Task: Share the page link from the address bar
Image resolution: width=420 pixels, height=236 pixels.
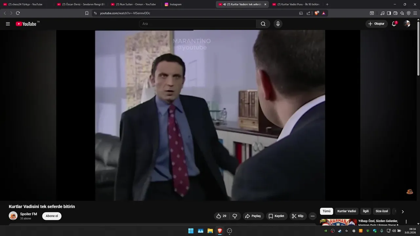Action: pos(308,13)
